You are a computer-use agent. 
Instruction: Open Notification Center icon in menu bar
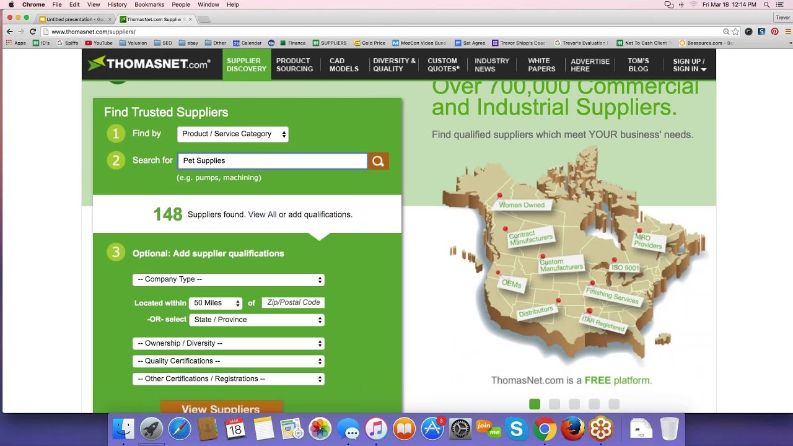782,4
